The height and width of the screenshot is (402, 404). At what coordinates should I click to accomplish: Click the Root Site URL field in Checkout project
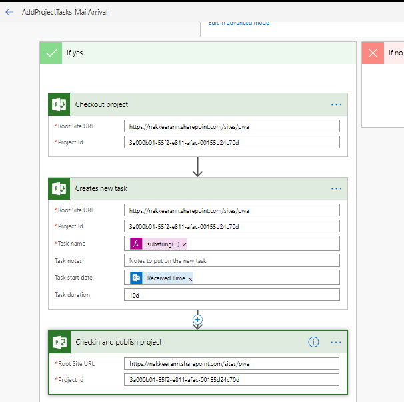(x=231, y=126)
